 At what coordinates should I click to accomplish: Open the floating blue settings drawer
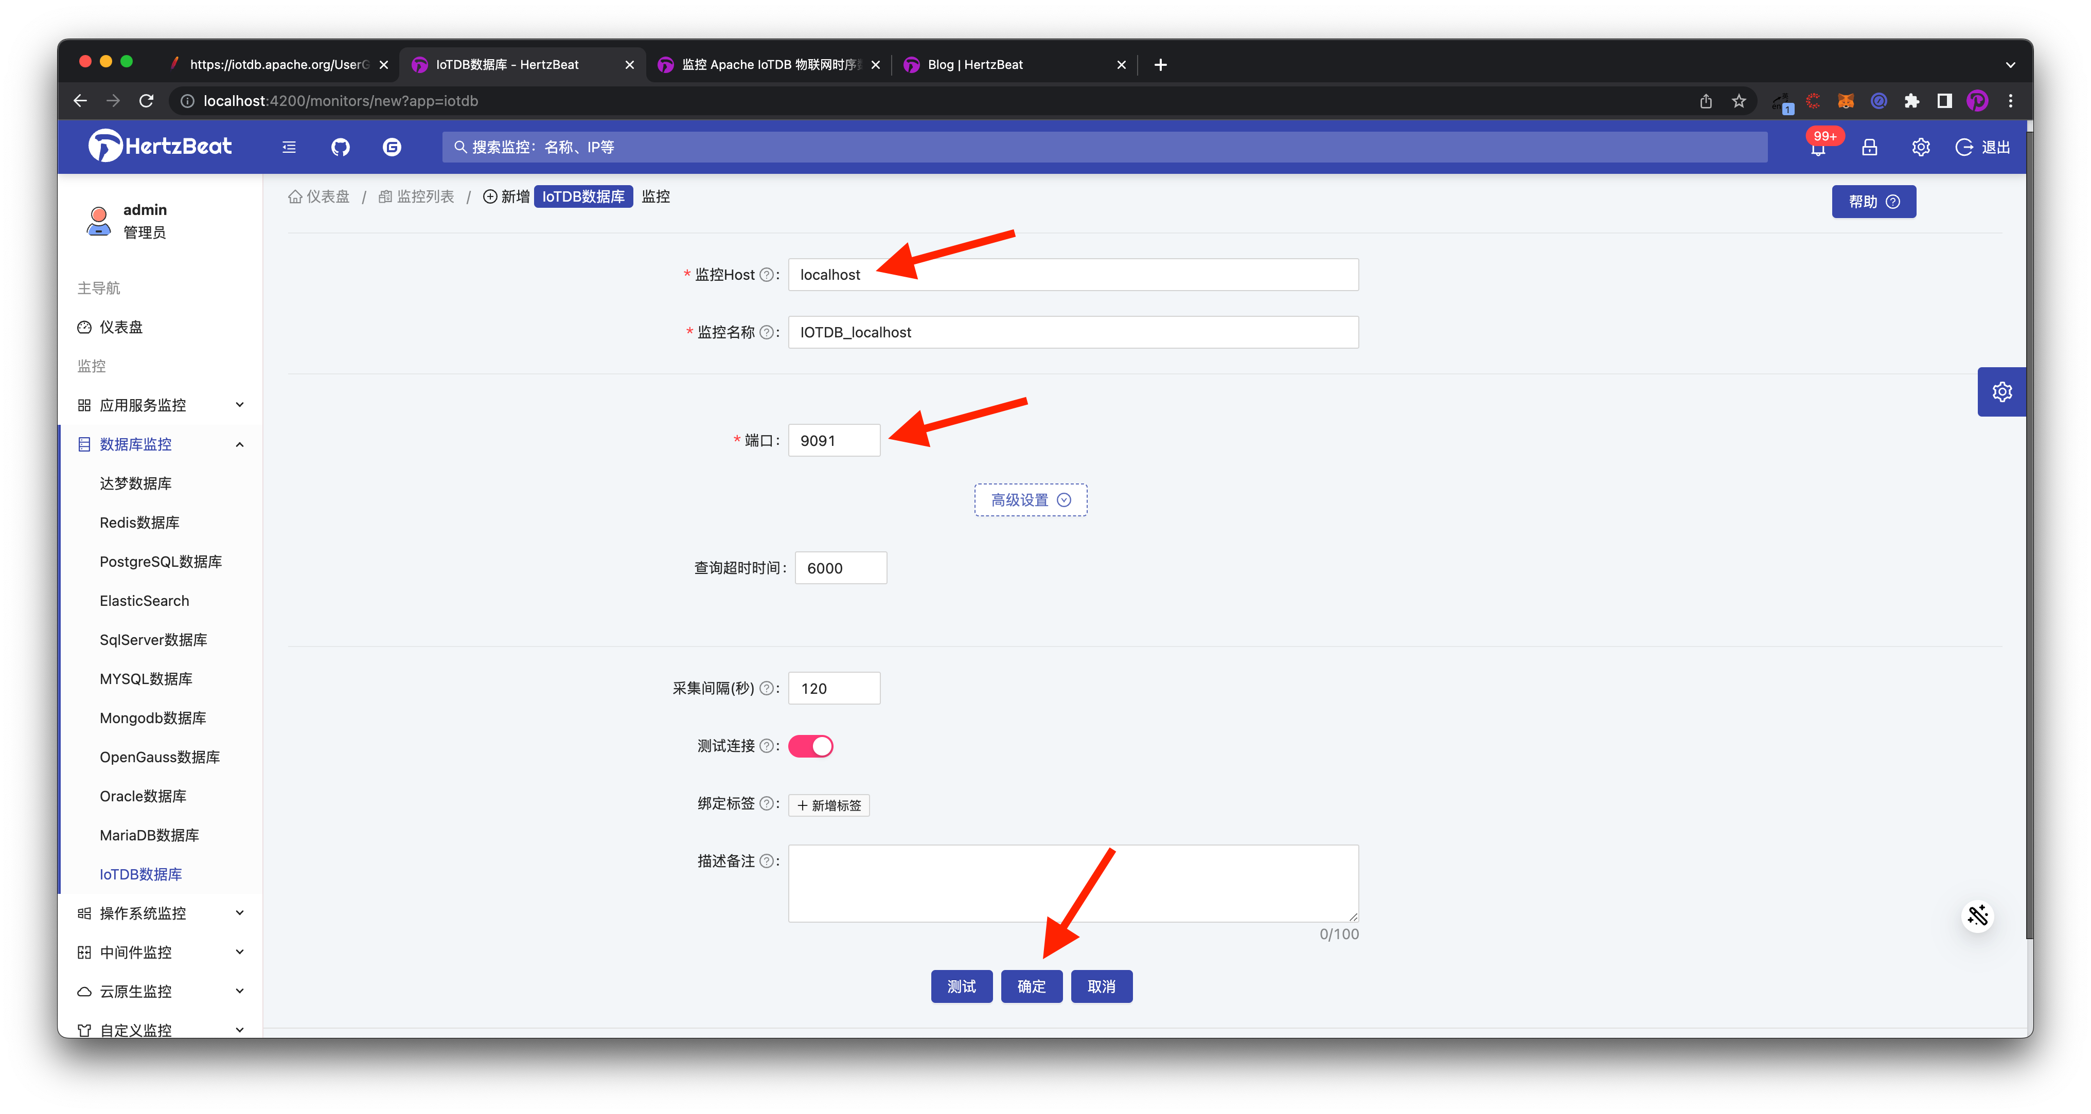click(x=2001, y=392)
